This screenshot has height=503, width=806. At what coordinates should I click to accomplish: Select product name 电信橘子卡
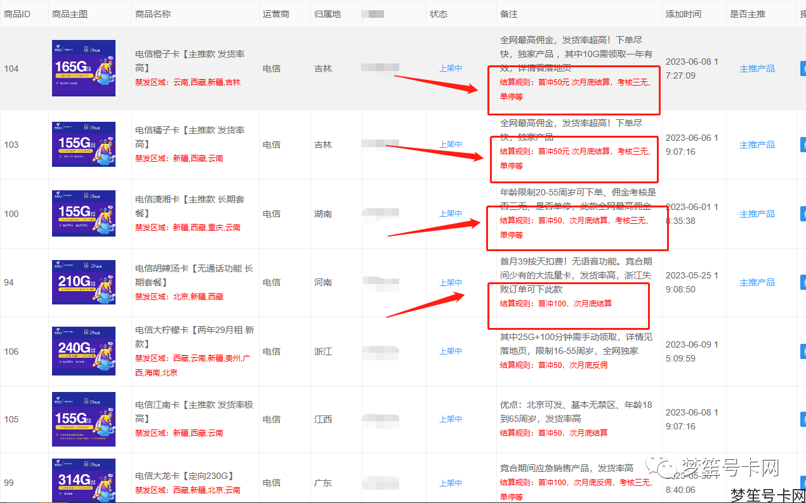coord(190,137)
